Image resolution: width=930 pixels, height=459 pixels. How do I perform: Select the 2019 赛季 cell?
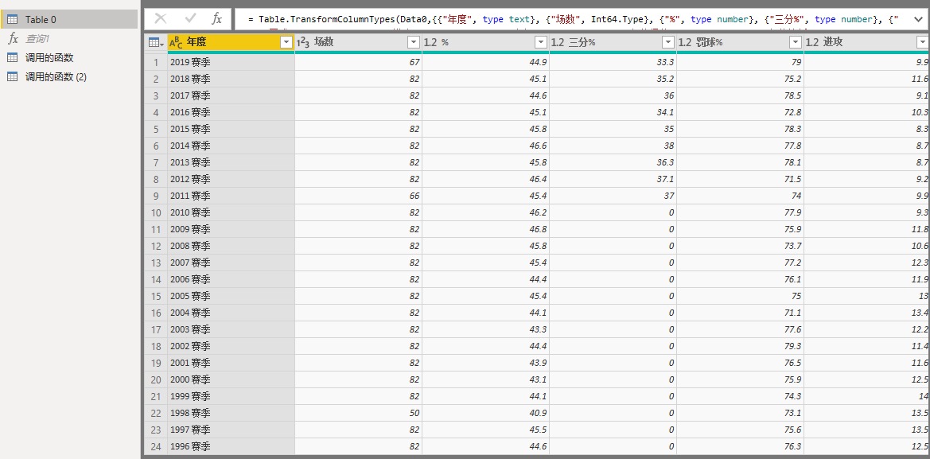190,62
